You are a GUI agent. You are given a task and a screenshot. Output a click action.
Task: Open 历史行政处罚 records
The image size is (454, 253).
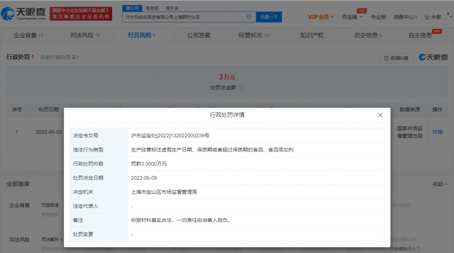(59, 57)
